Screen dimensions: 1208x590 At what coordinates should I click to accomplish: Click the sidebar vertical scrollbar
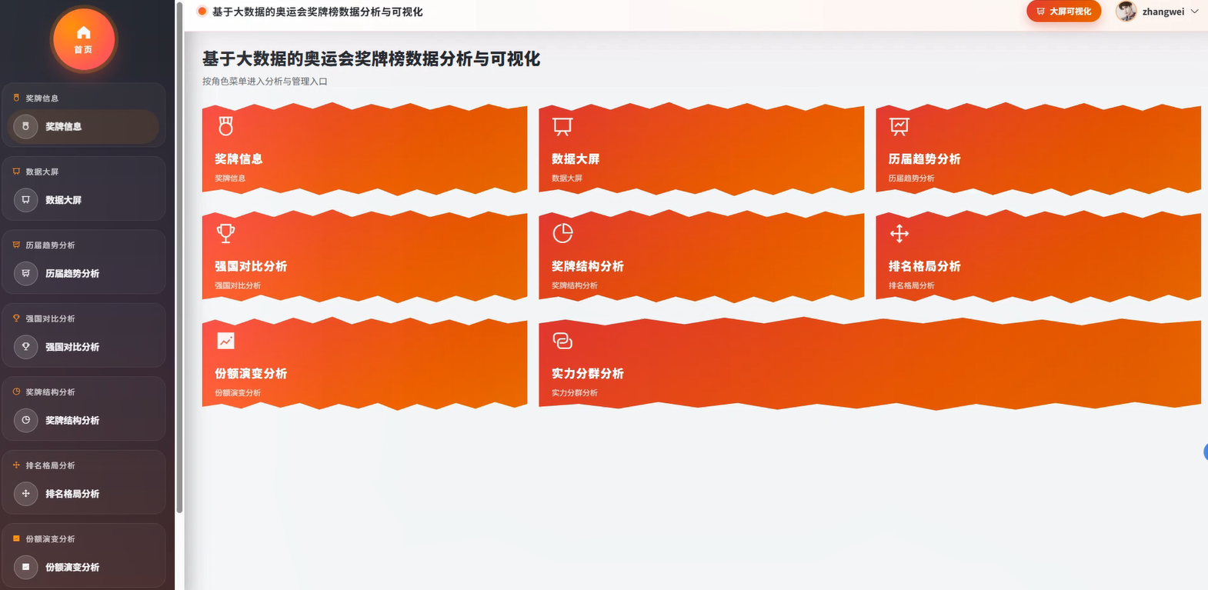point(179,257)
